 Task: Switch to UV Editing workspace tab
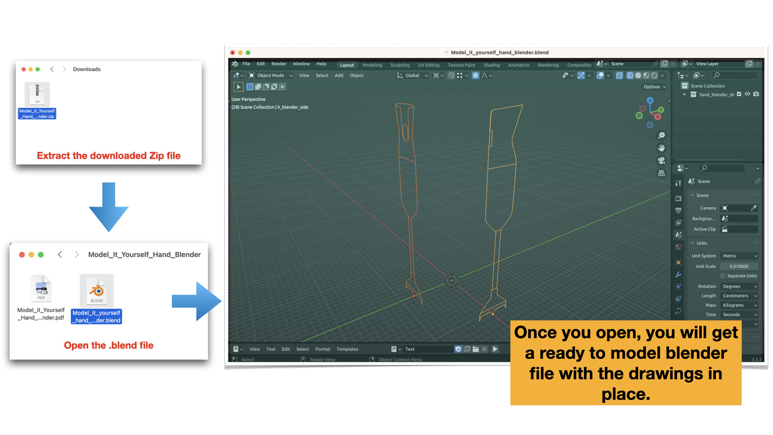(x=429, y=65)
